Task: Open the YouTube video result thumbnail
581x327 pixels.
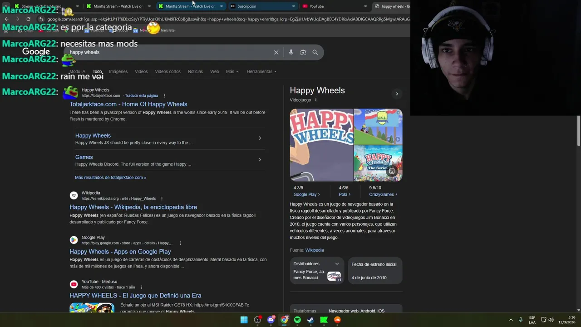Action: coord(92,308)
